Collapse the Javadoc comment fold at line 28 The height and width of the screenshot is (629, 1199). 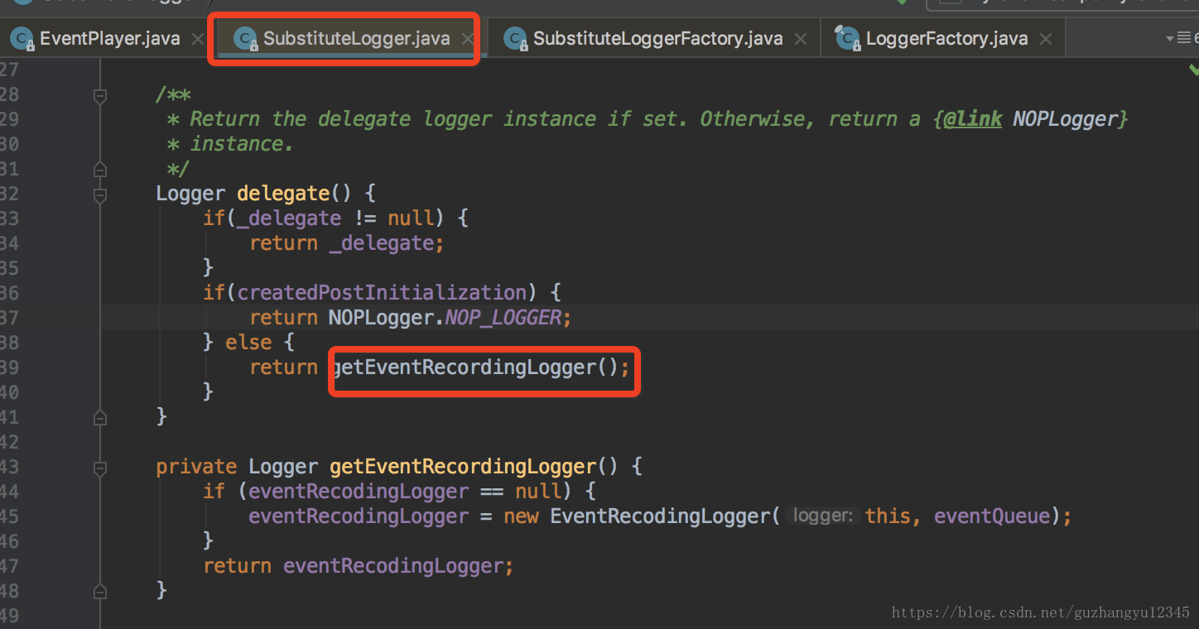point(100,95)
